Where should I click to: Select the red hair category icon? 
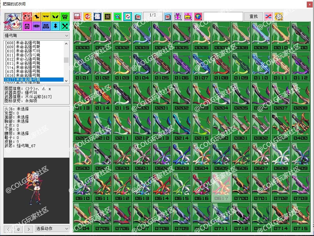[27, 17]
